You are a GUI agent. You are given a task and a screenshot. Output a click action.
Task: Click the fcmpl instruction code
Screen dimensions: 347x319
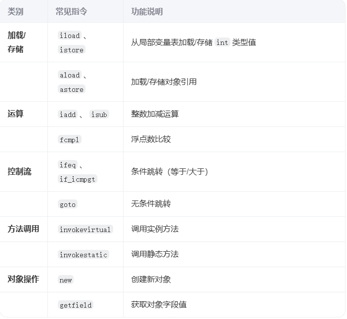(70, 139)
